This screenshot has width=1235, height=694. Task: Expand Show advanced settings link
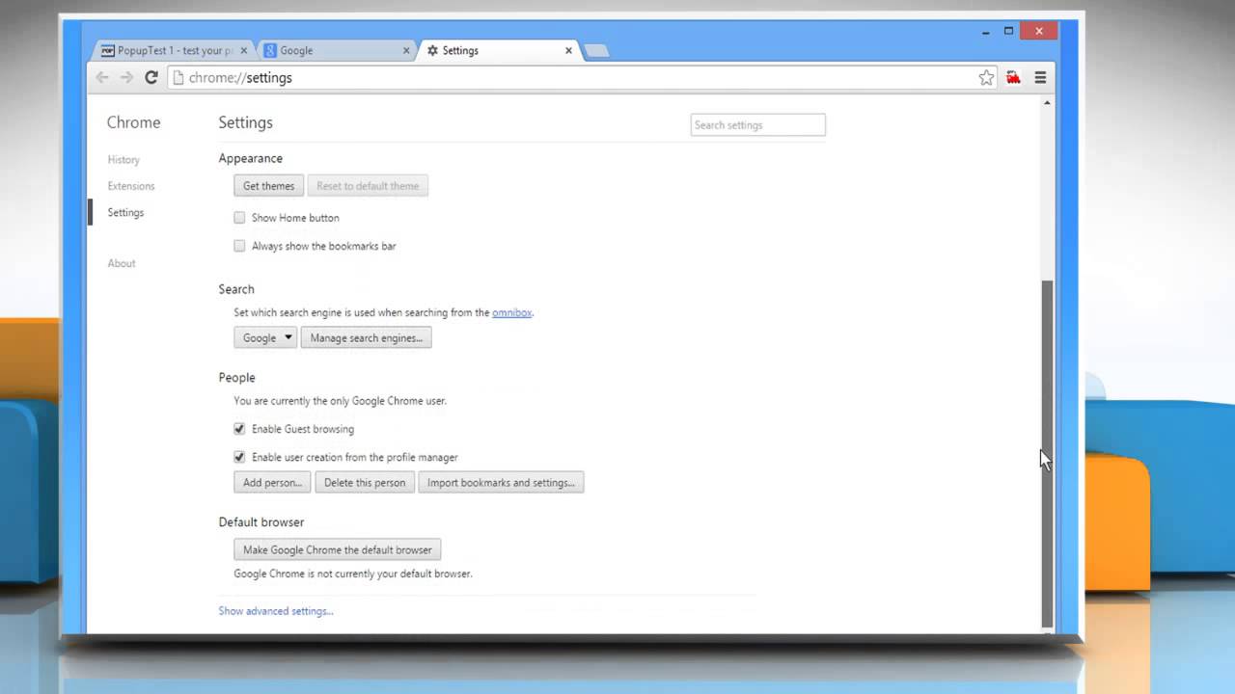(276, 611)
